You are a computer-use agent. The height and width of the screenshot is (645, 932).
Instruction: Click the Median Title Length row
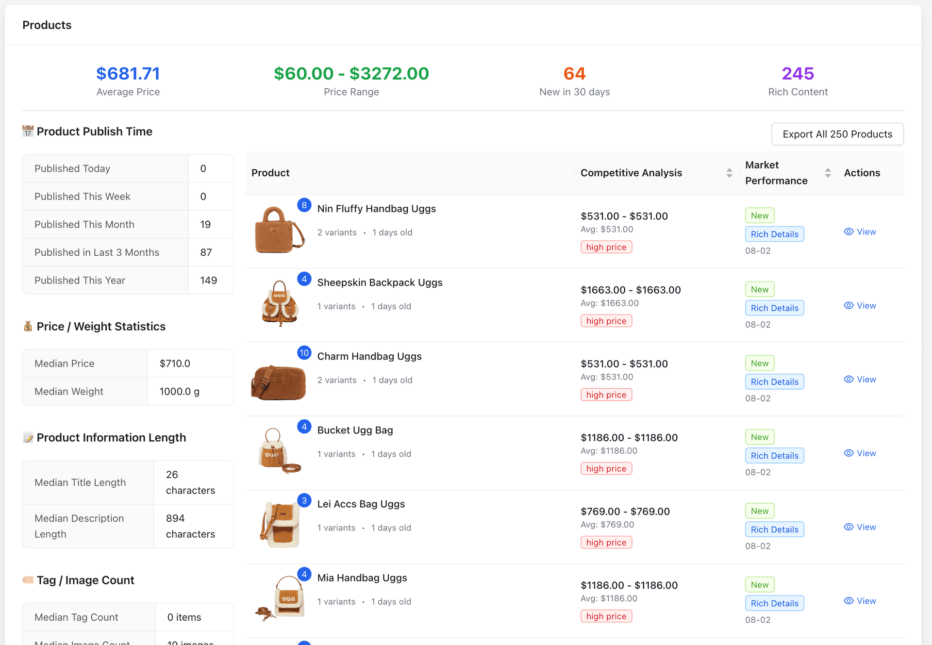click(x=128, y=482)
